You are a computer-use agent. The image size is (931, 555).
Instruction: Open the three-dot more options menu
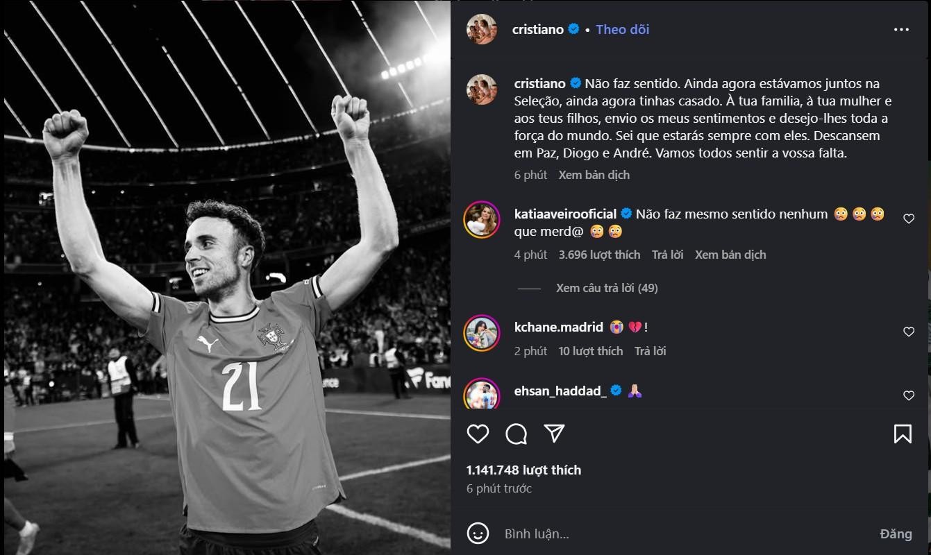(901, 30)
